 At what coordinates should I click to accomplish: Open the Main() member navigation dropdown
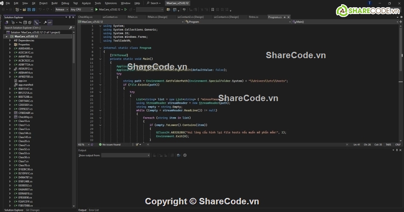click(x=345, y=22)
